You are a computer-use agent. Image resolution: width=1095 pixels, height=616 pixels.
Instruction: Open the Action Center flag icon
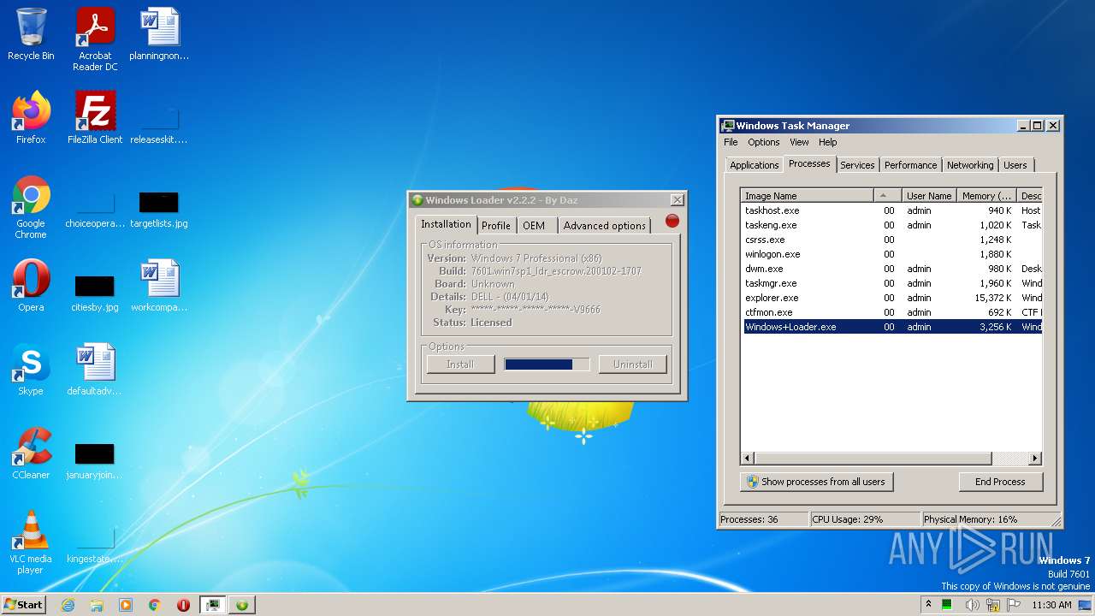pyautogui.click(x=1015, y=605)
